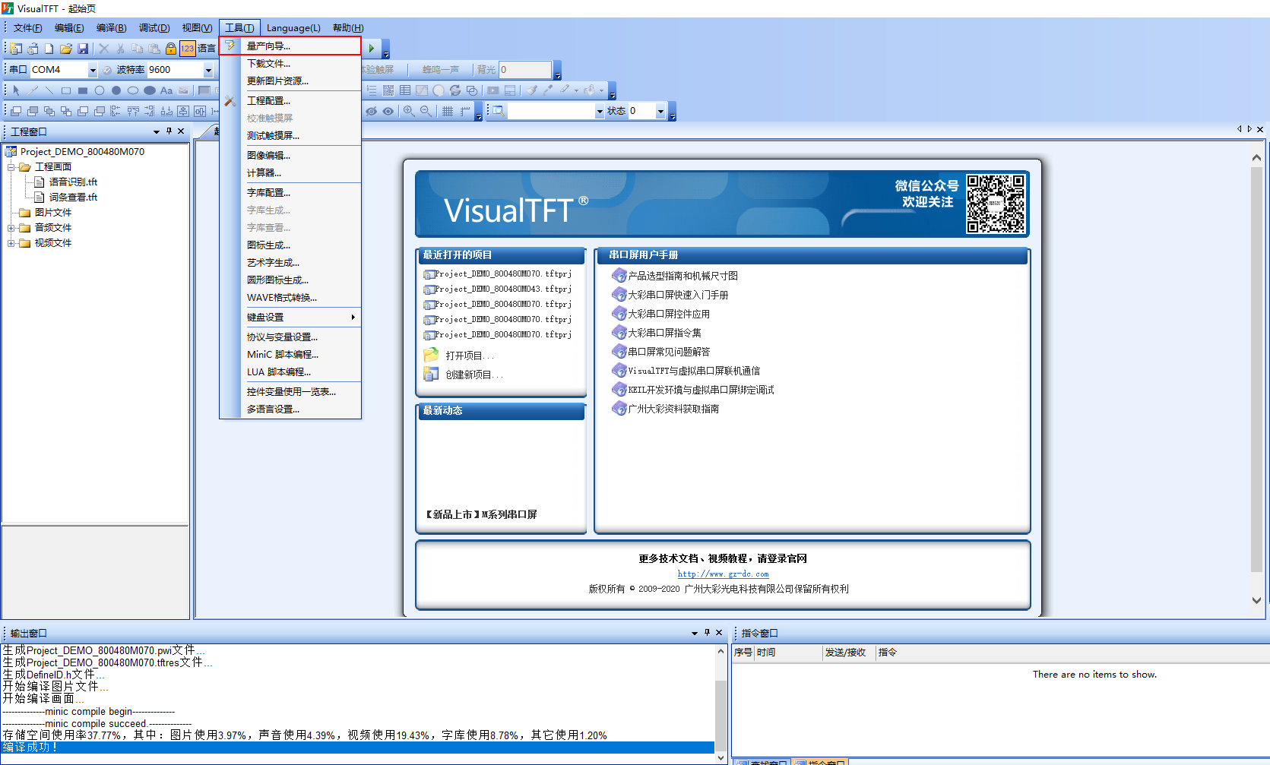Image resolution: width=1270 pixels, height=765 pixels.
Task: Click the zoom out magnifier icon
Action: (426, 111)
